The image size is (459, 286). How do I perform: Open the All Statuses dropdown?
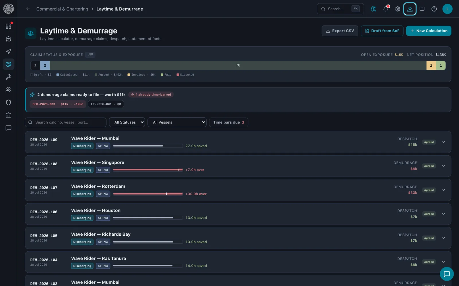pos(127,122)
